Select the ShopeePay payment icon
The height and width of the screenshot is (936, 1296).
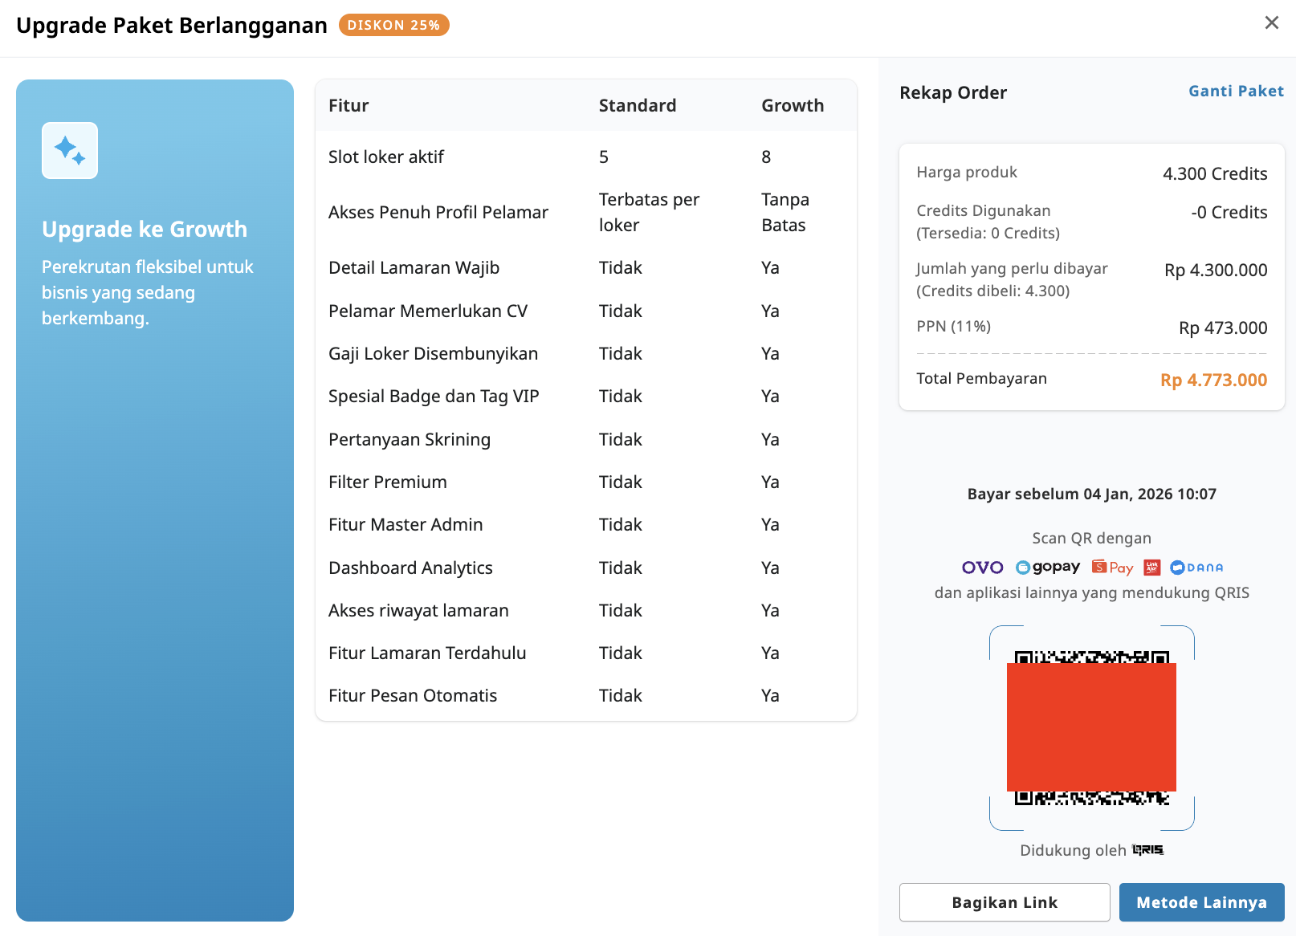(1112, 567)
